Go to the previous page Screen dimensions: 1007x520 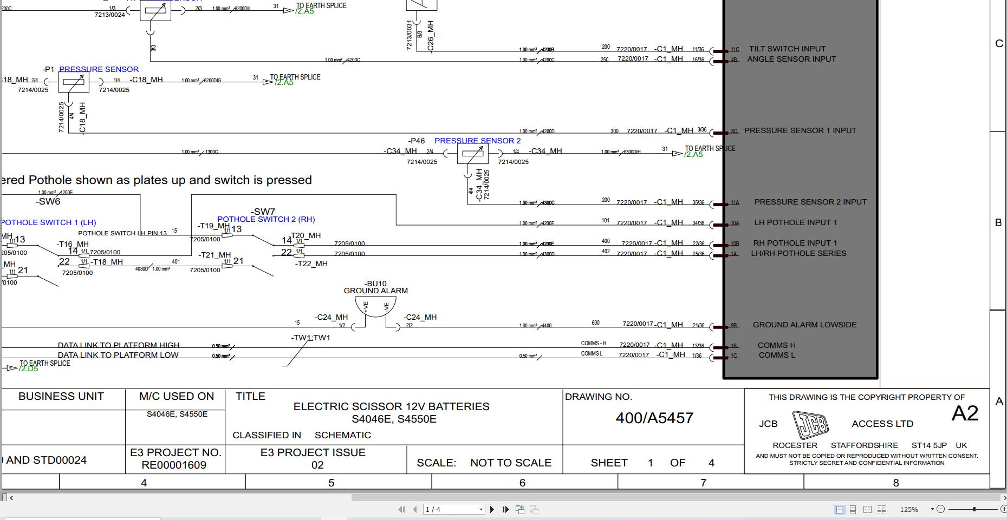coord(415,509)
